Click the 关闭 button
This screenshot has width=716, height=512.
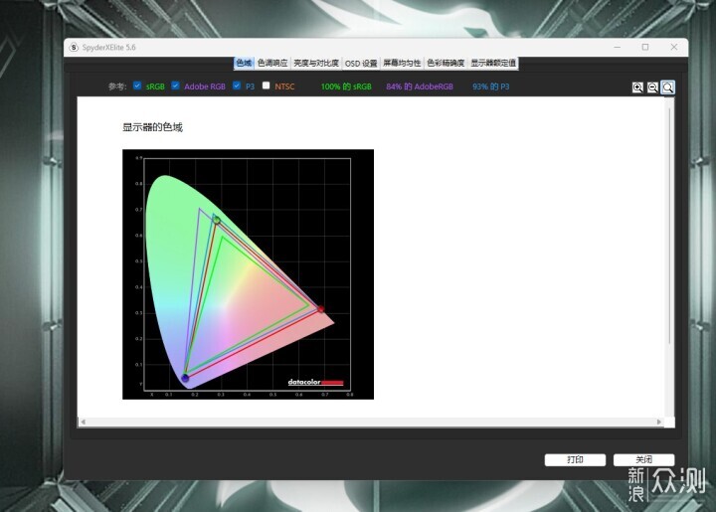pos(643,459)
